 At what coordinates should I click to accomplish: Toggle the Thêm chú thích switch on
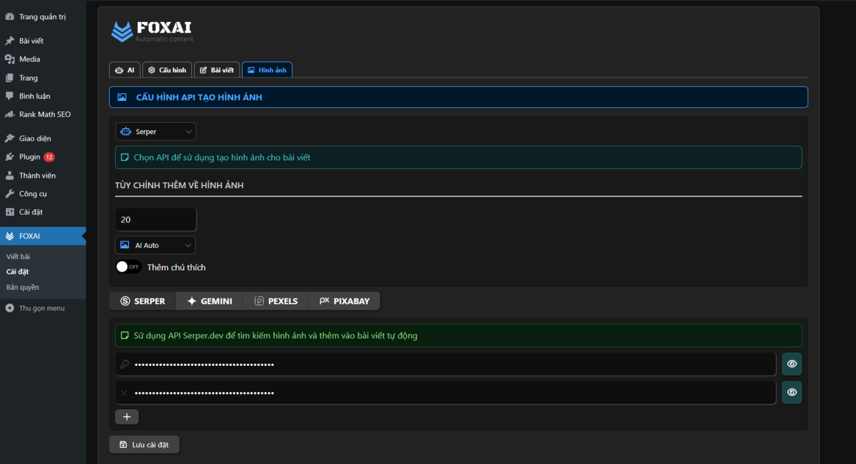[128, 267]
